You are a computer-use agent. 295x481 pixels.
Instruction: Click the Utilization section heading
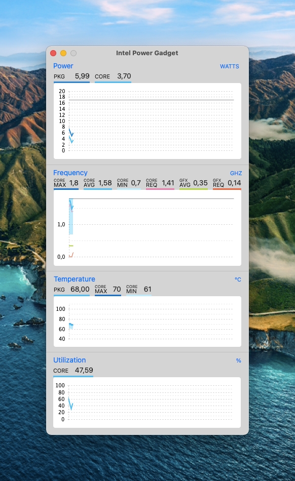click(x=69, y=360)
